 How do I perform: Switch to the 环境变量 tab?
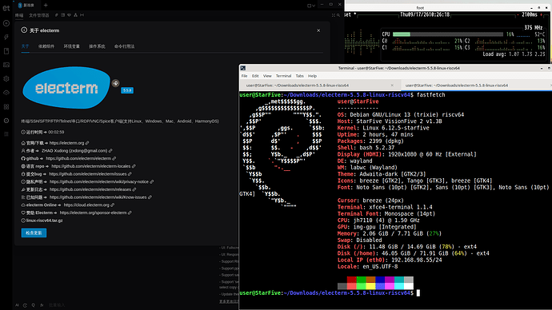[72, 46]
